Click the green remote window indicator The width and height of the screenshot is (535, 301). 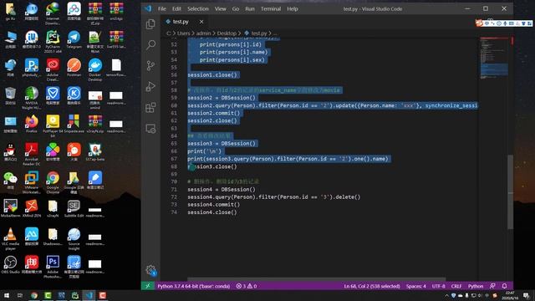[148, 286]
